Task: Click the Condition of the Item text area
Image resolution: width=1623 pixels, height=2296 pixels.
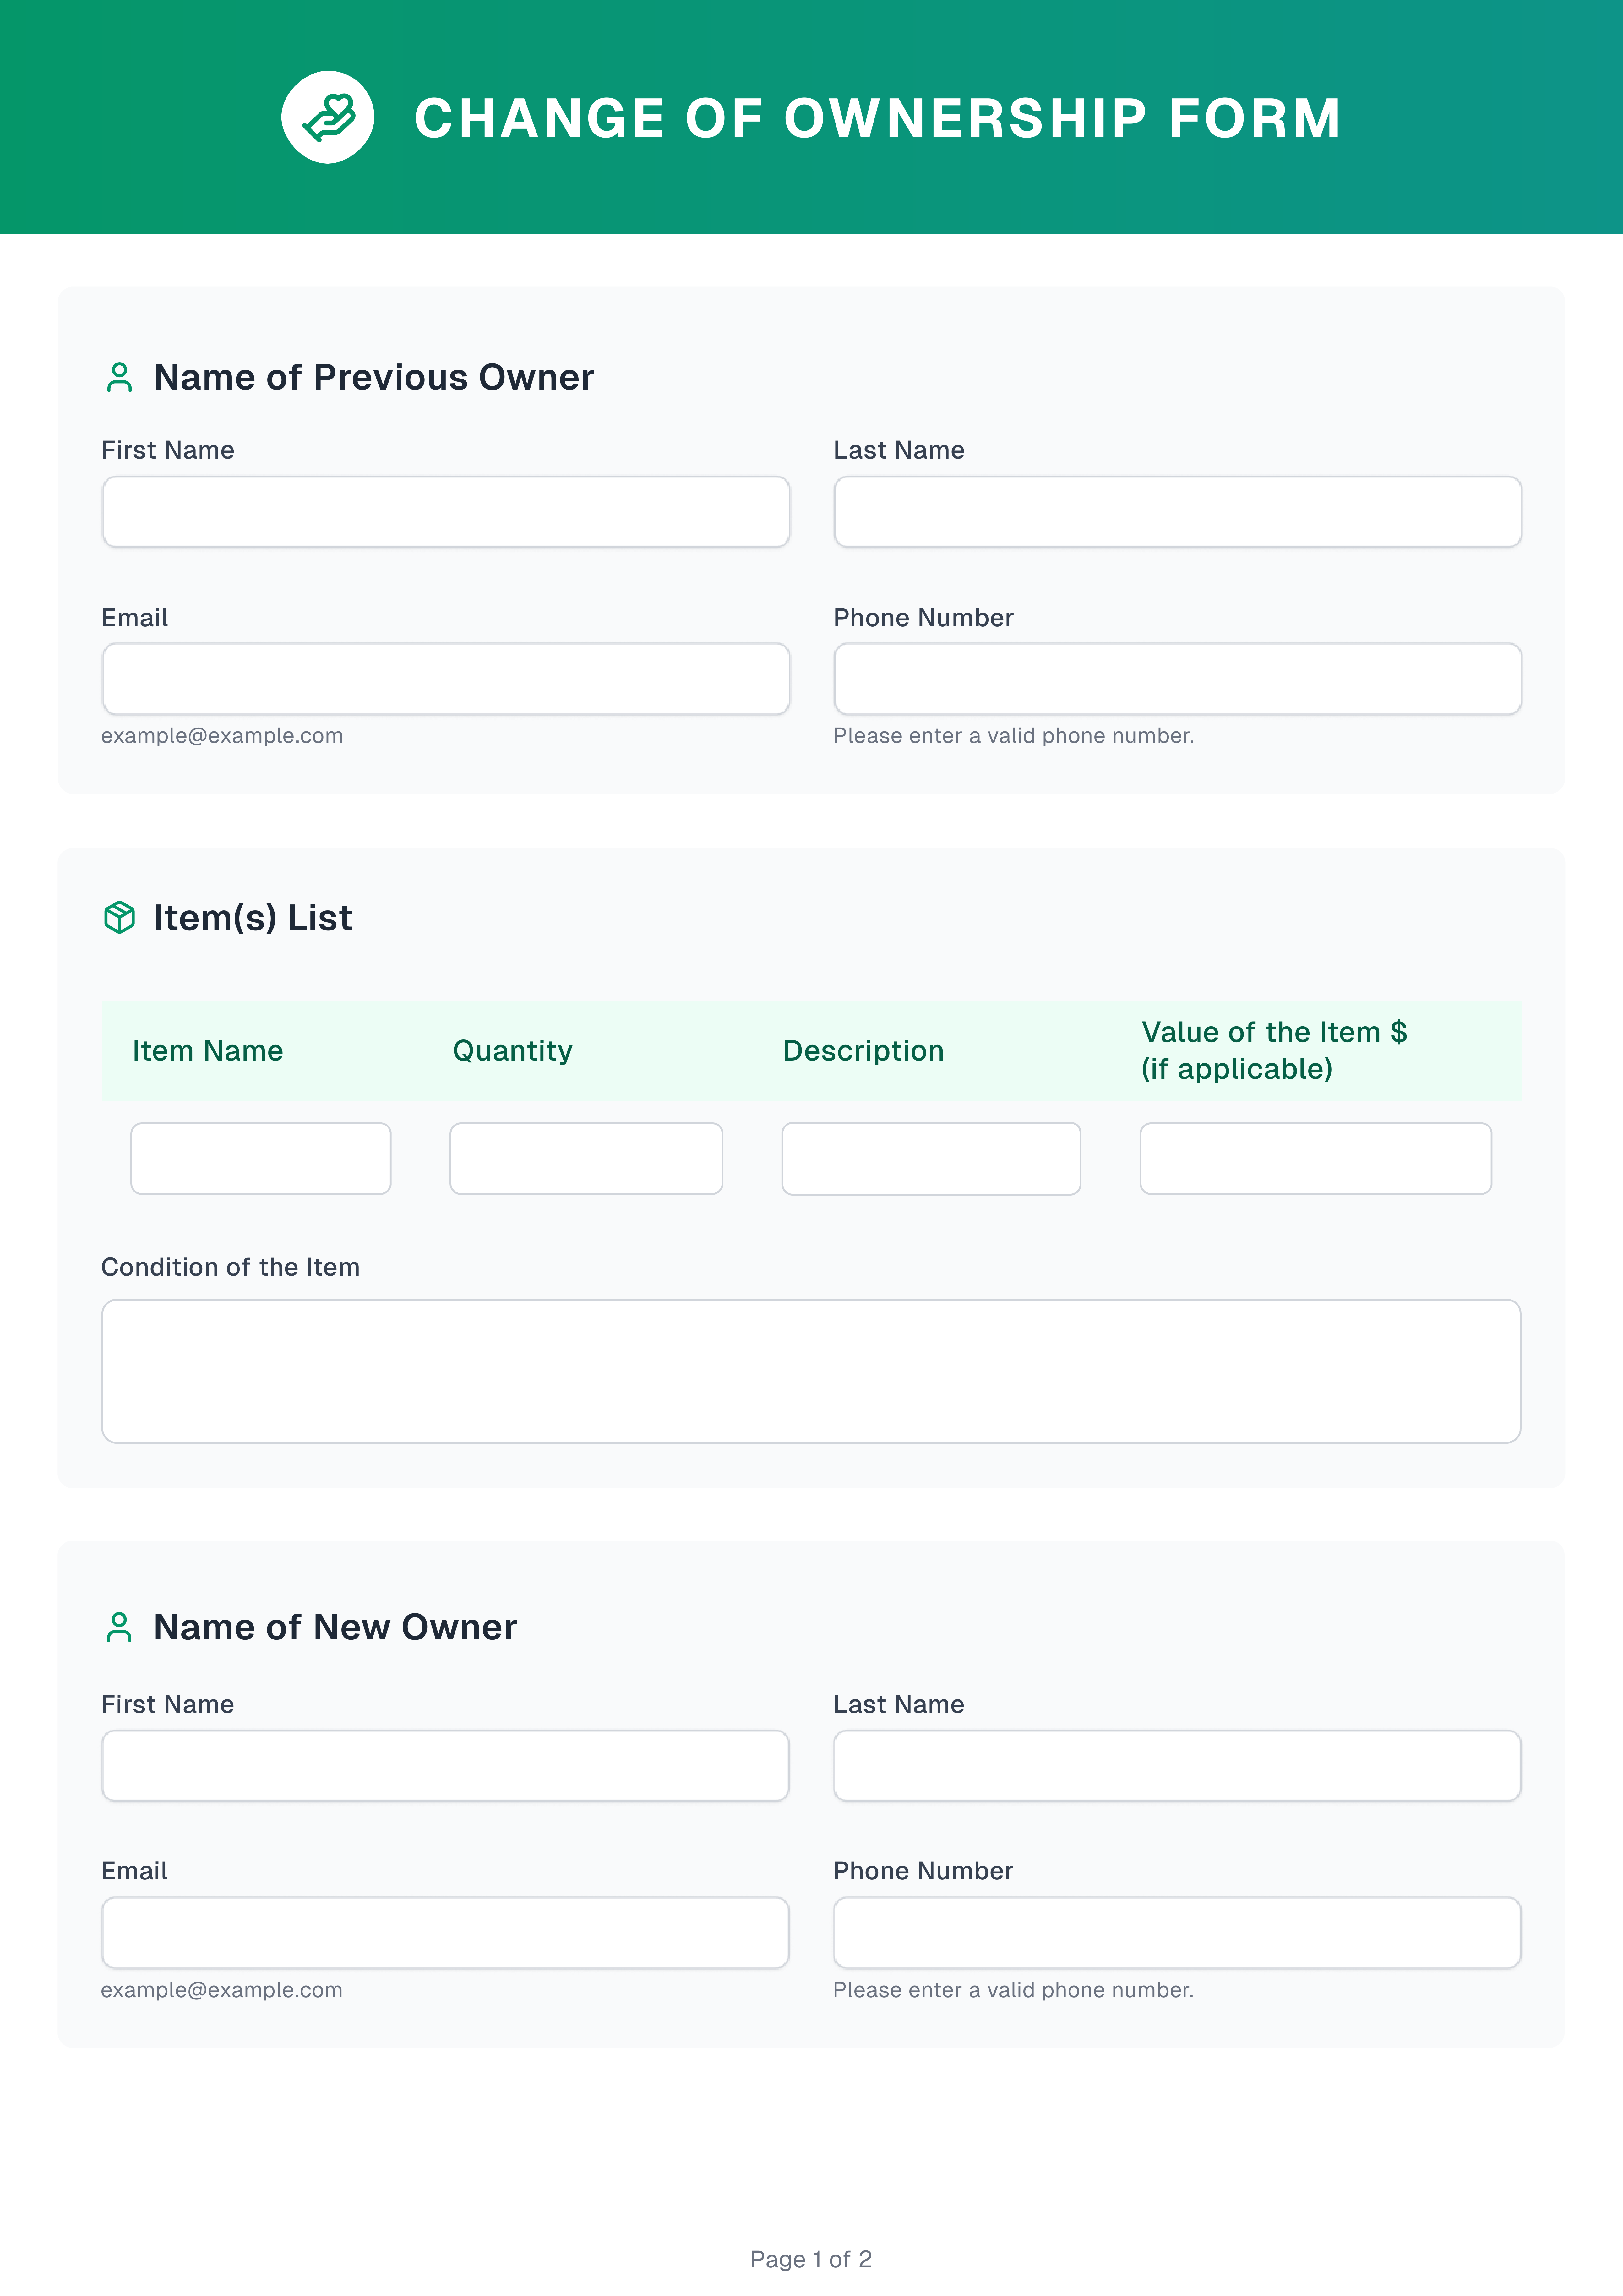Action: click(x=811, y=1371)
